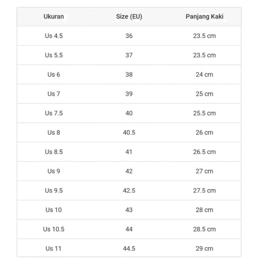Select the Size (EU) column header
This screenshot has height=258, width=258.
(x=129, y=17)
